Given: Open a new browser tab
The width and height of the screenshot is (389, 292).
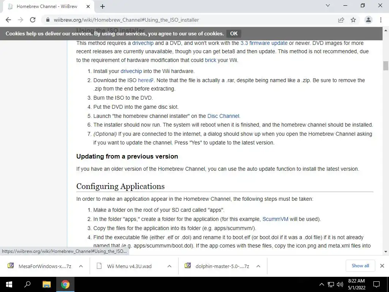Looking at the screenshot, I should pyautogui.click(x=103, y=6).
